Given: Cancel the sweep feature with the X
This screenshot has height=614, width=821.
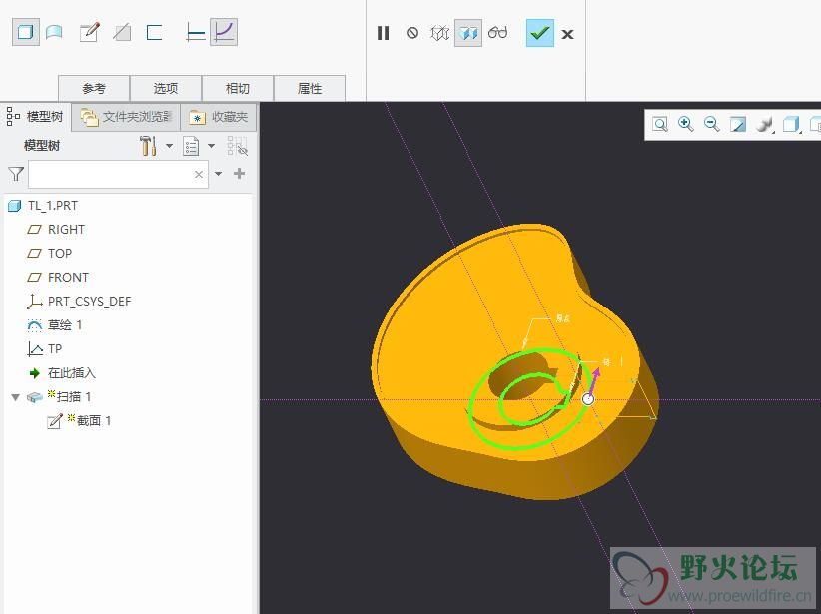Looking at the screenshot, I should coord(567,35).
